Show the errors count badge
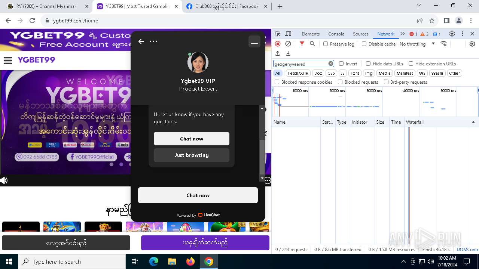This screenshot has height=269, width=479. [x=414, y=34]
